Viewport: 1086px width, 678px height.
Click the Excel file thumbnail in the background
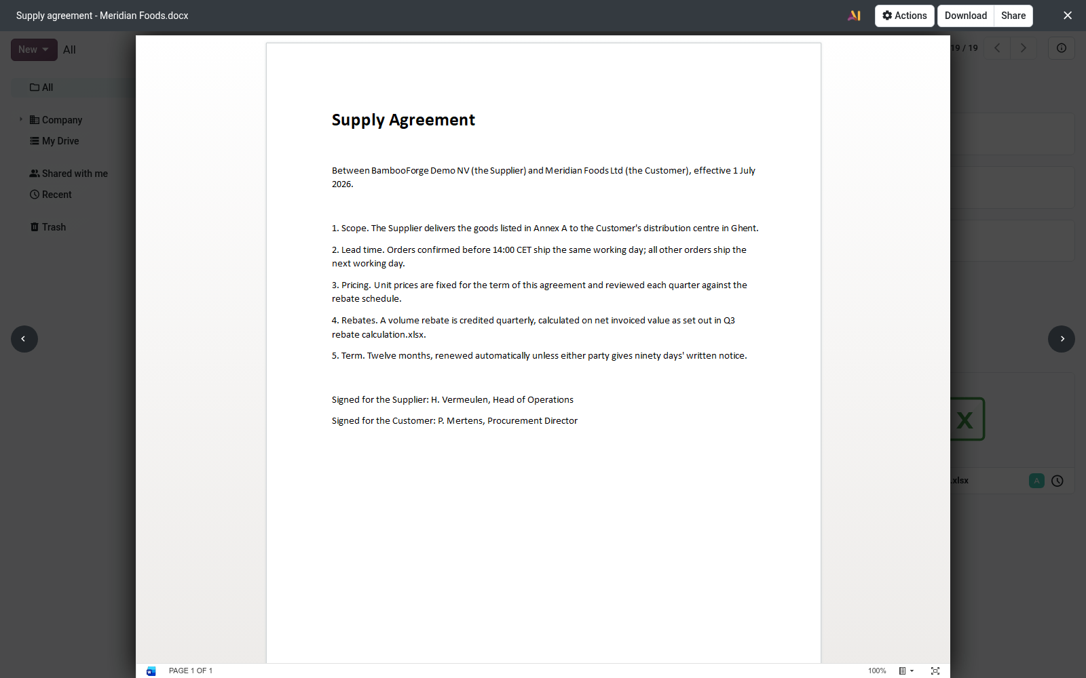click(x=967, y=419)
